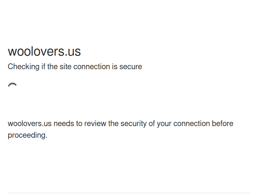Viewport: 258px width, 194px height.
Task: Click the word 'proceeding.' in the paragraph
Action: (27, 135)
